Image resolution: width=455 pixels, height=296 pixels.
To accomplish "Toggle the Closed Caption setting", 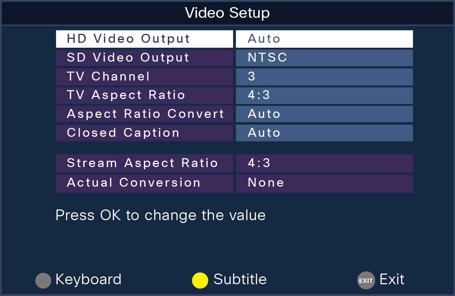I will click(323, 133).
